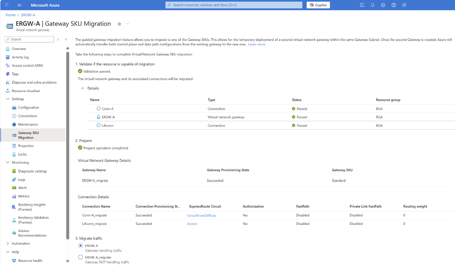Screen dimensions: 455x268
Task: Open the CircuitFromDiffSub circuit link
Action: coord(201,216)
